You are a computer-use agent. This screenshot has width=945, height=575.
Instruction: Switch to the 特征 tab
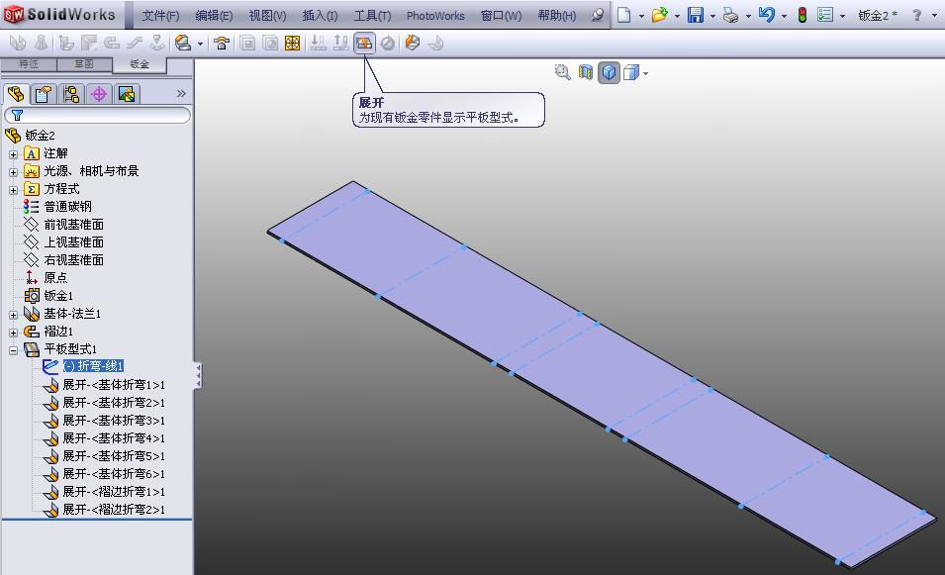click(29, 64)
